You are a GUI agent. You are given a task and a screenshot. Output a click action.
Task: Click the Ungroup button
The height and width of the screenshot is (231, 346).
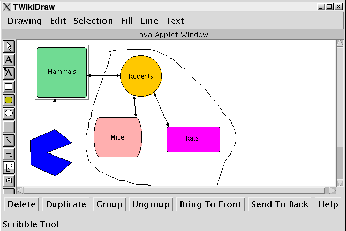151,204
